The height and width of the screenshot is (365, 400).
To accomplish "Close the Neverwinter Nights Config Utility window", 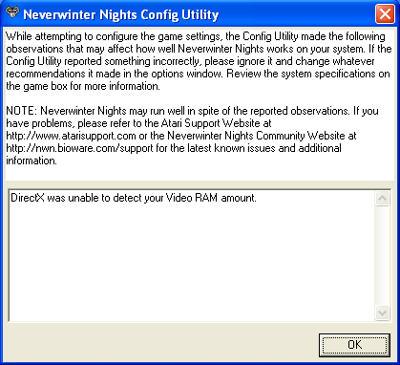I will click(385, 14).
